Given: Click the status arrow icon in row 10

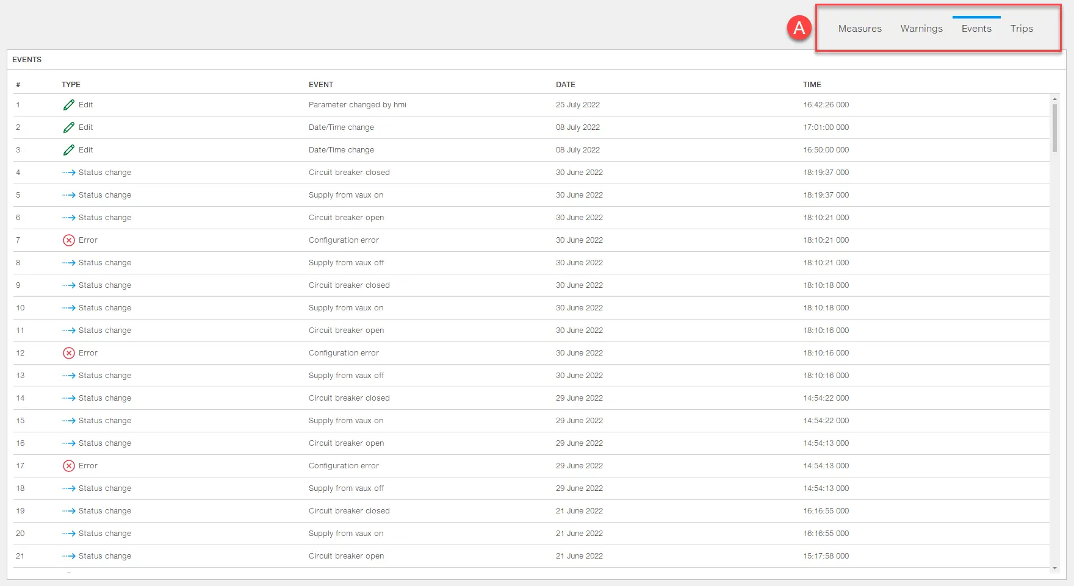Looking at the screenshot, I should (x=68, y=308).
